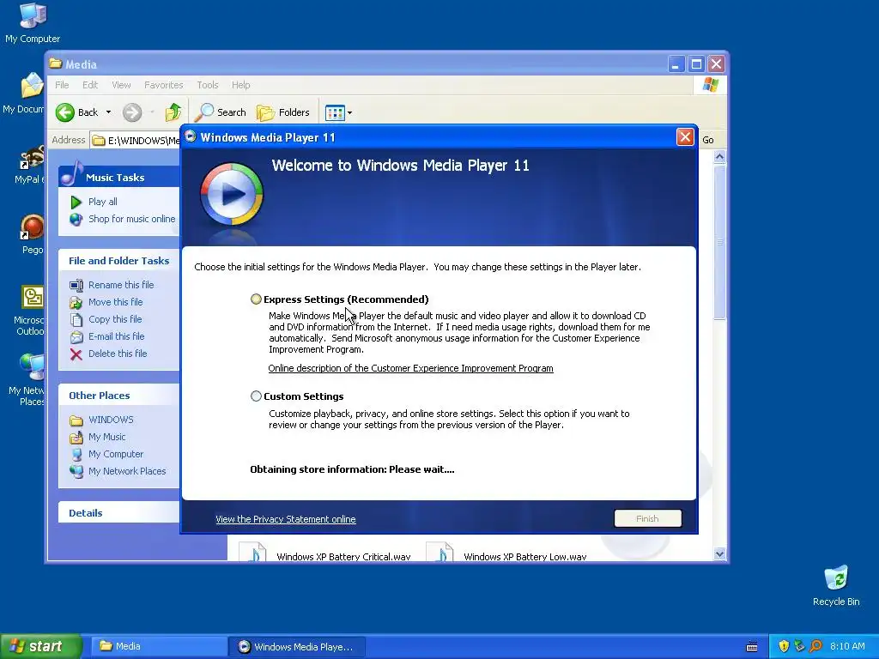Screen dimensions: 879x659
Task: Close the Windows Media Player 11 dialog
Action: (685, 137)
